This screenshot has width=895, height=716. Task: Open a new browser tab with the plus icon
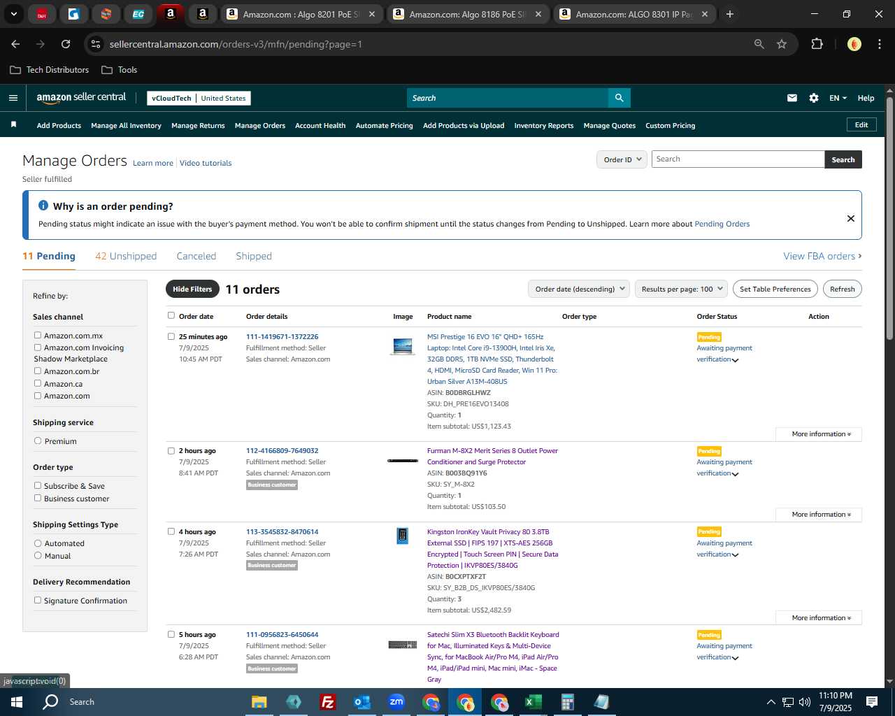click(x=730, y=14)
